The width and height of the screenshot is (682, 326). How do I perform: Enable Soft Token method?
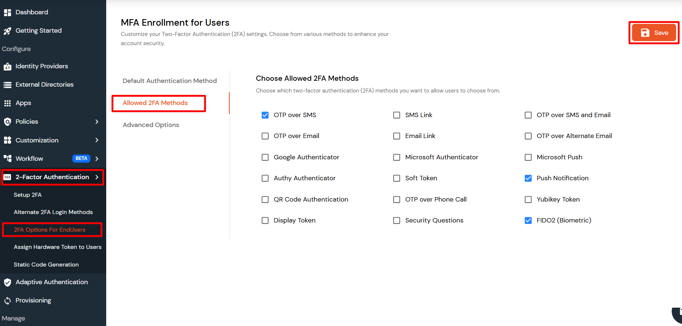(x=396, y=178)
